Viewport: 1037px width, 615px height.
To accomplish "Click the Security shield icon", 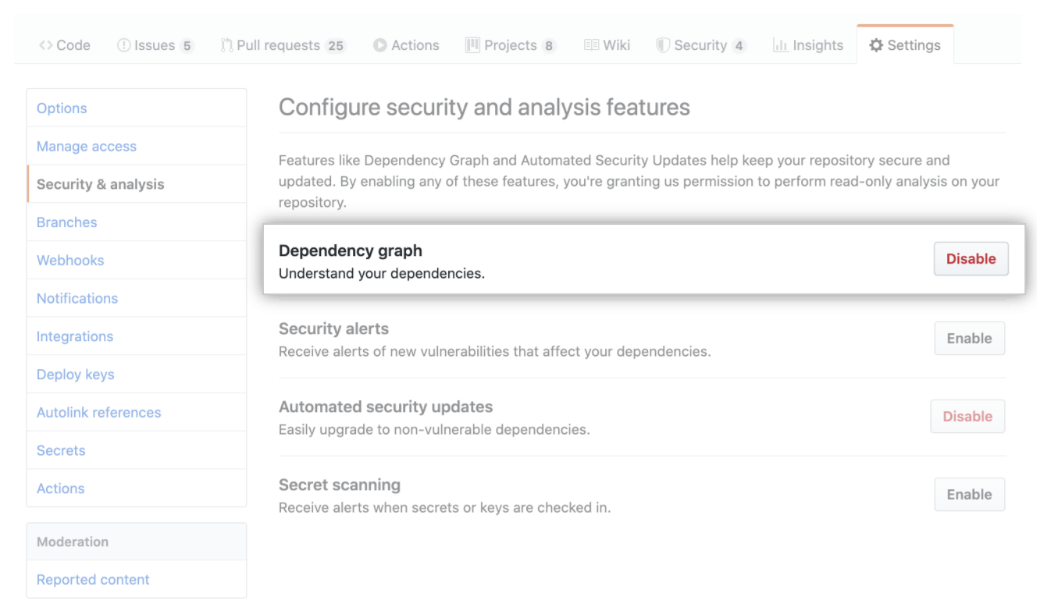I will tap(663, 45).
